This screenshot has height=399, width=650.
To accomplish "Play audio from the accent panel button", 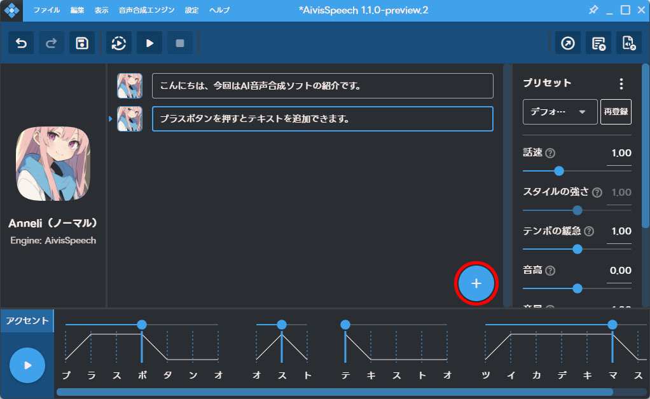I will pyautogui.click(x=27, y=365).
